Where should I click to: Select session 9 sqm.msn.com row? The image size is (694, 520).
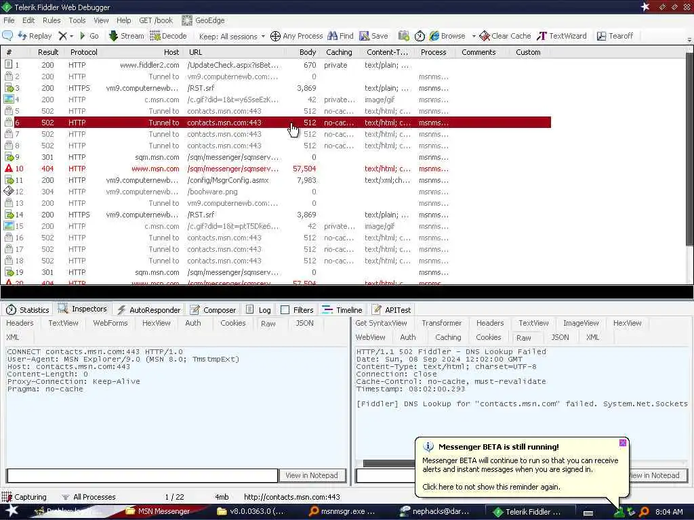tap(277, 157)
